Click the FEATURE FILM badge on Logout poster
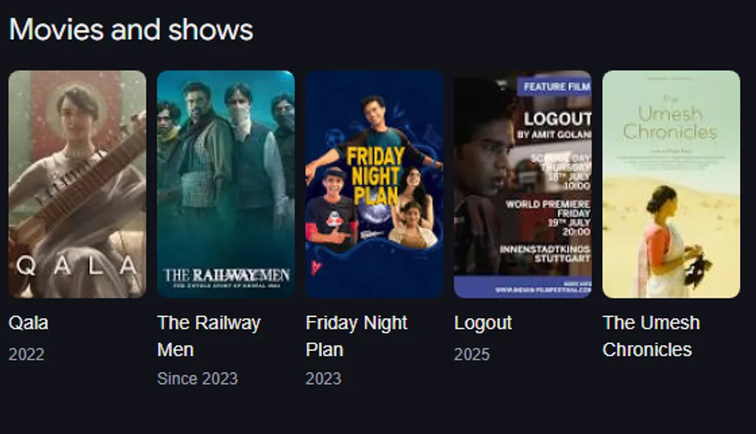 [x=555, y=86]
